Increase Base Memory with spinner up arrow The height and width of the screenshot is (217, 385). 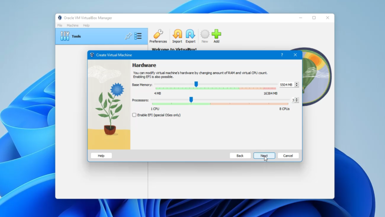[x=297, y=83]
